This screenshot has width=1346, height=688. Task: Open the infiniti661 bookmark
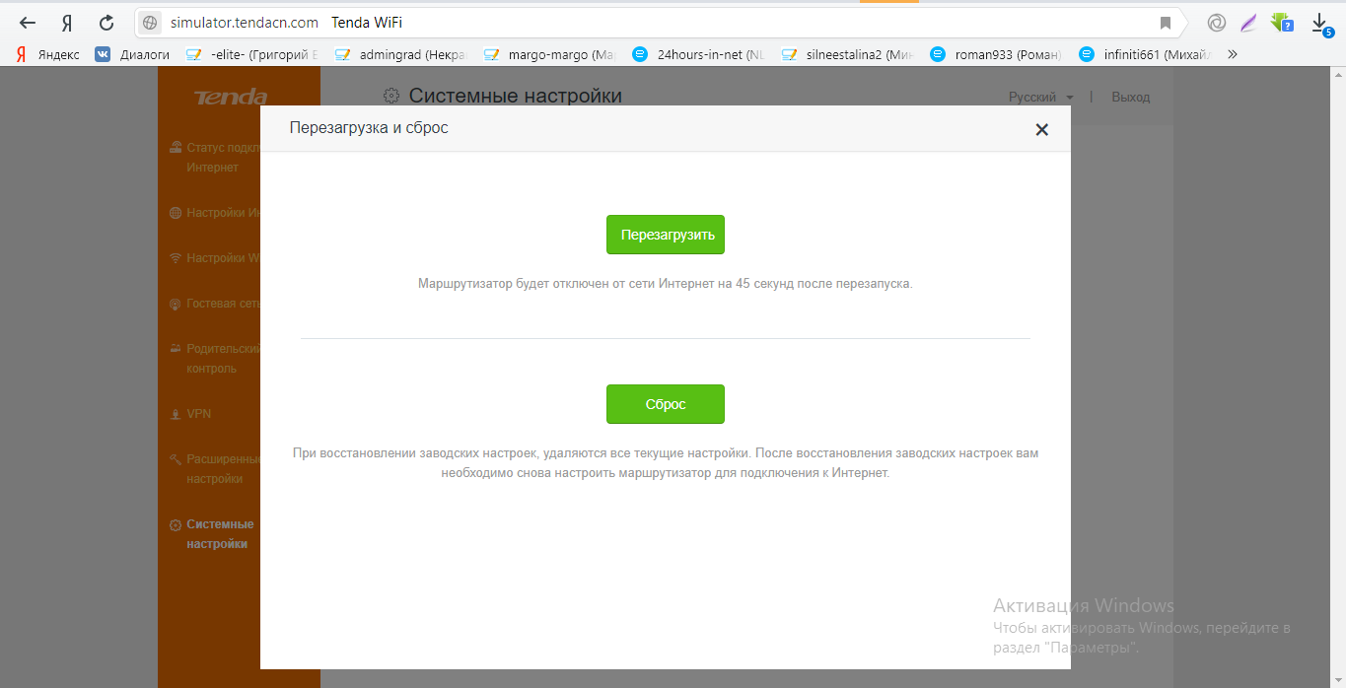(1146, 55)
